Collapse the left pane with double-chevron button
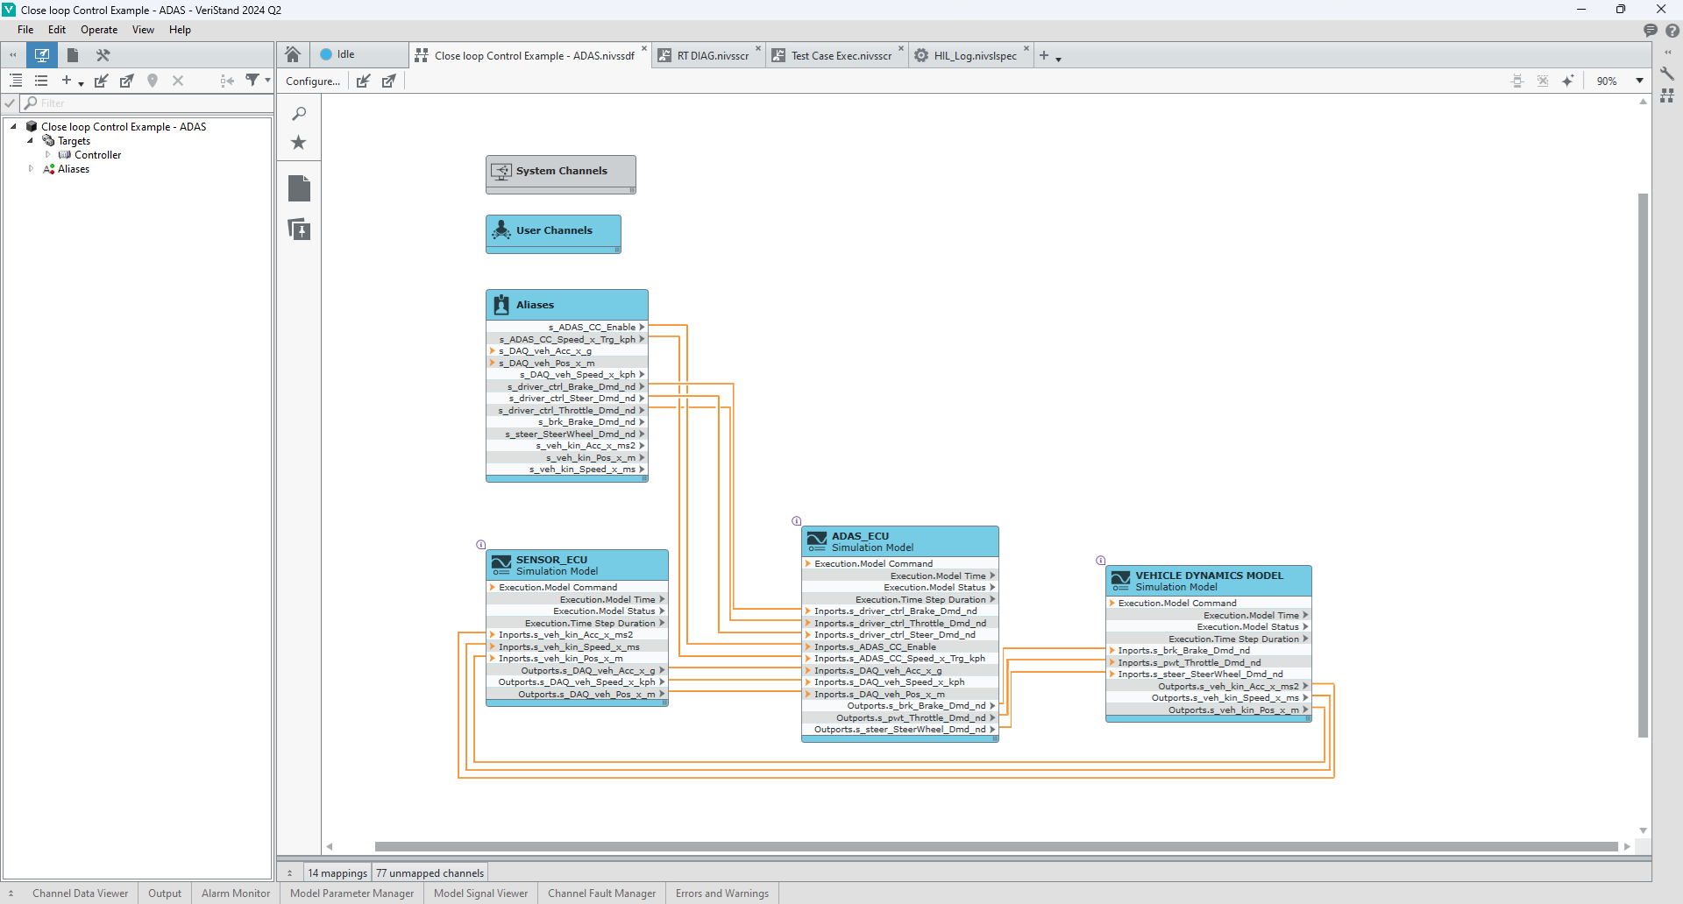Viewport: 1683px width, 904px height. [13, 55]
